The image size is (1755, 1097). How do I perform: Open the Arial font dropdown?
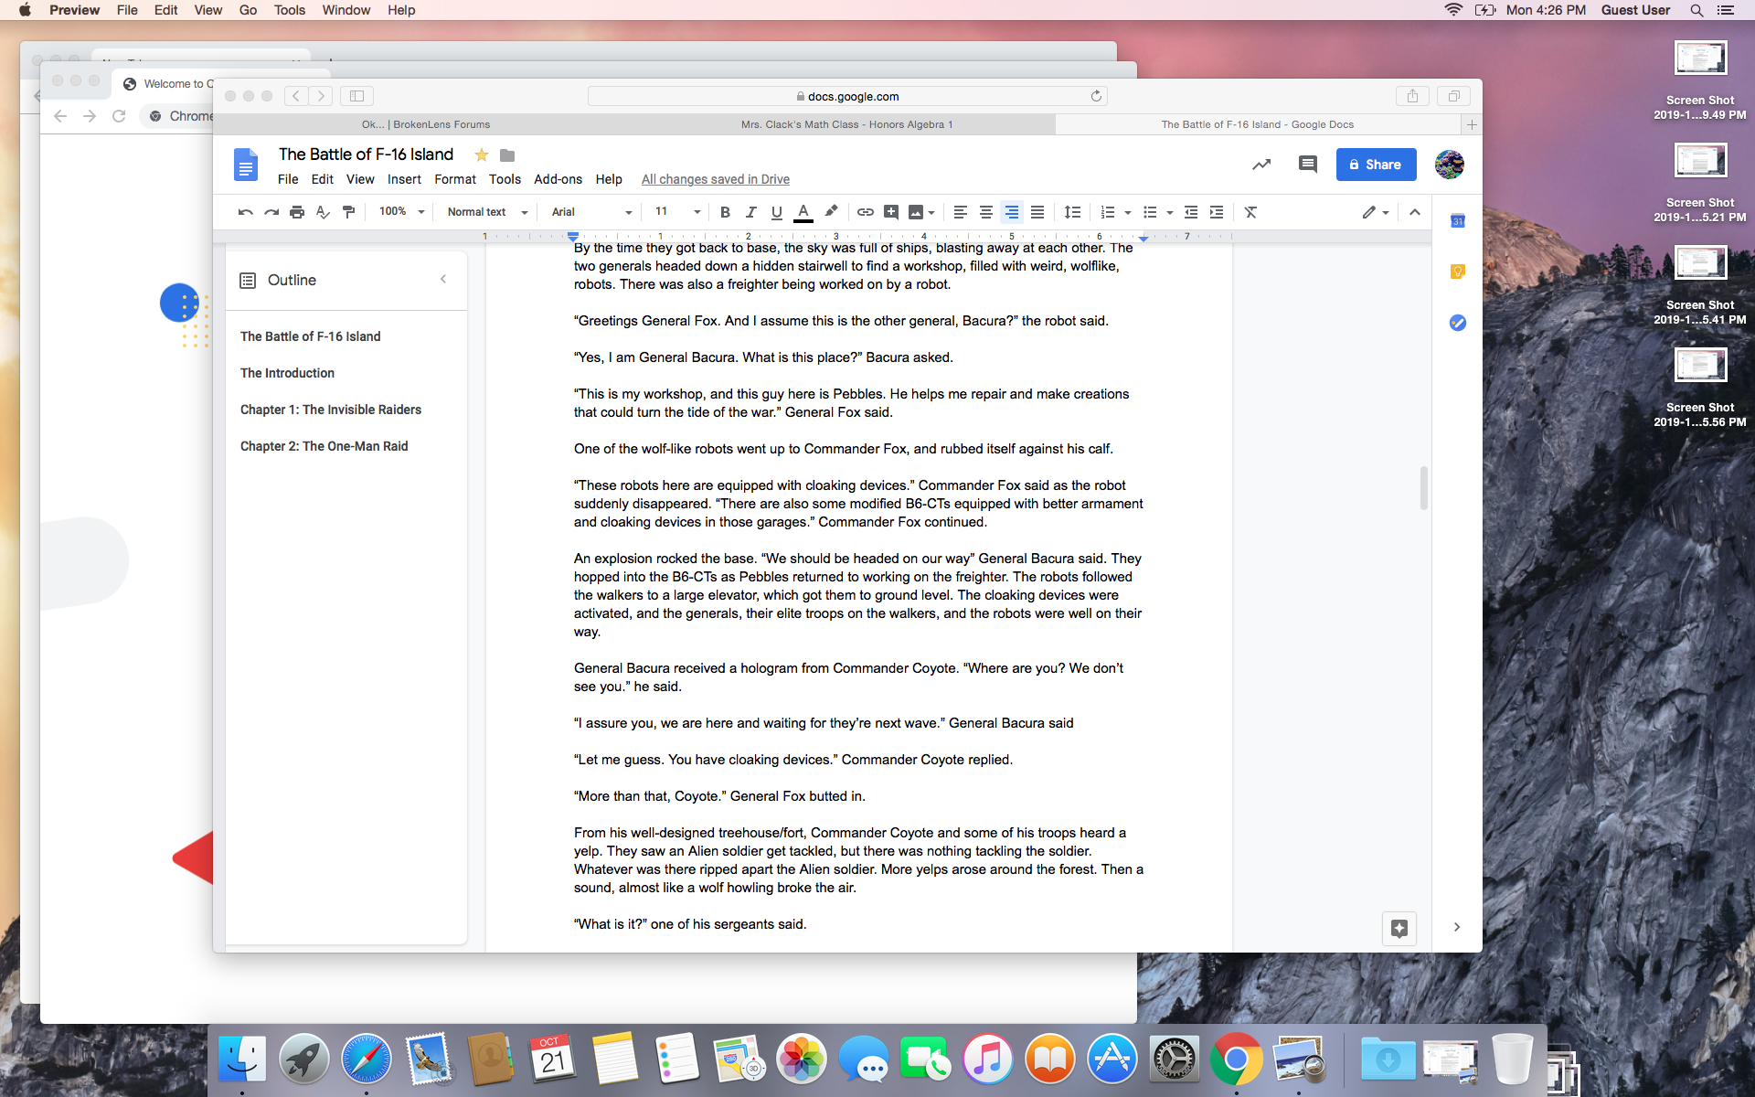pos(591,212)
